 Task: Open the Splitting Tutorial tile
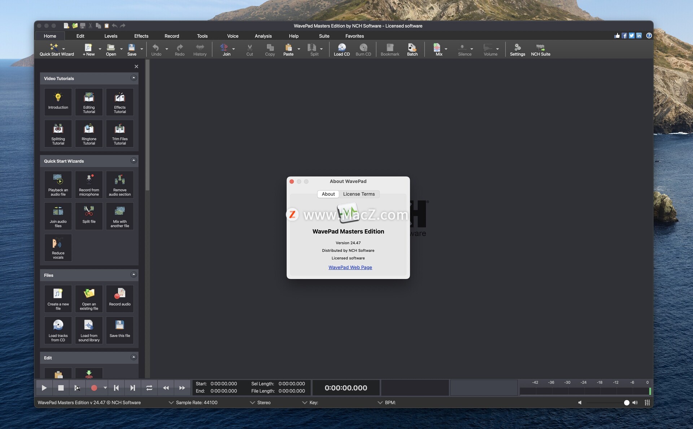click(58, 133)
